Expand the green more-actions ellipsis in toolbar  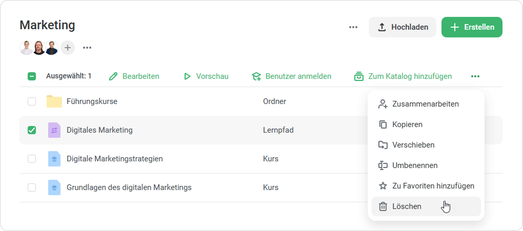pyautogui.click(x=475, y=76)
